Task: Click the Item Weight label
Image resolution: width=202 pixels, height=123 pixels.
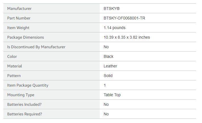Action: (x=18, y=28)
